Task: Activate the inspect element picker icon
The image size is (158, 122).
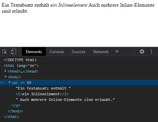Action: (4, 52)
